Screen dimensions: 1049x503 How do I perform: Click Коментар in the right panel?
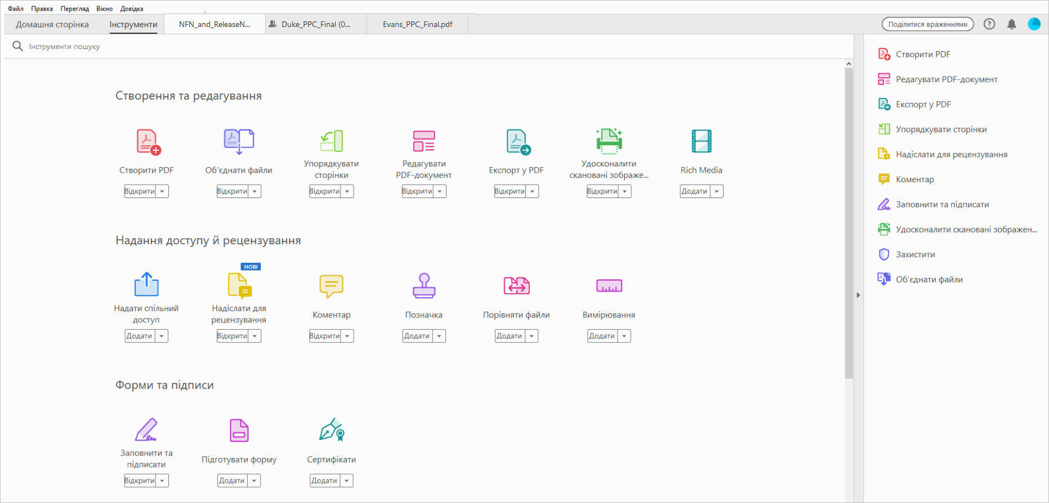[x=915, y=179]
